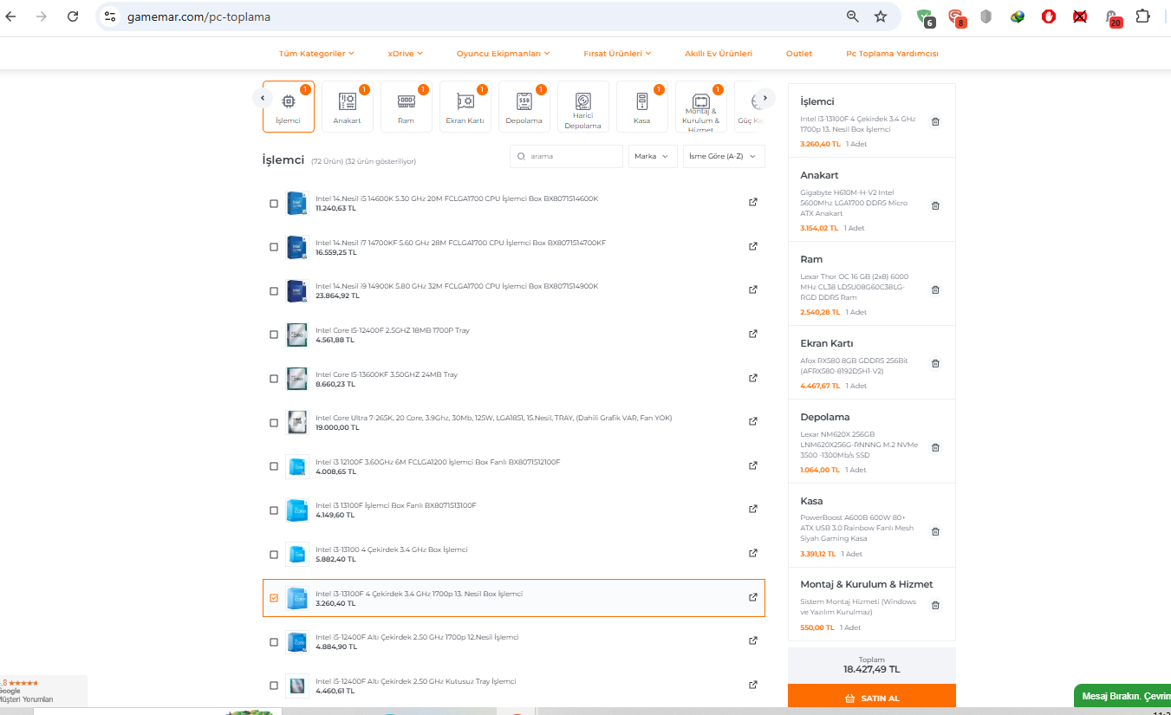Uncheck the selected i3-13100F 3.260,40 TL checkbox
This screenshot has width=1171, height=715.
274,598
